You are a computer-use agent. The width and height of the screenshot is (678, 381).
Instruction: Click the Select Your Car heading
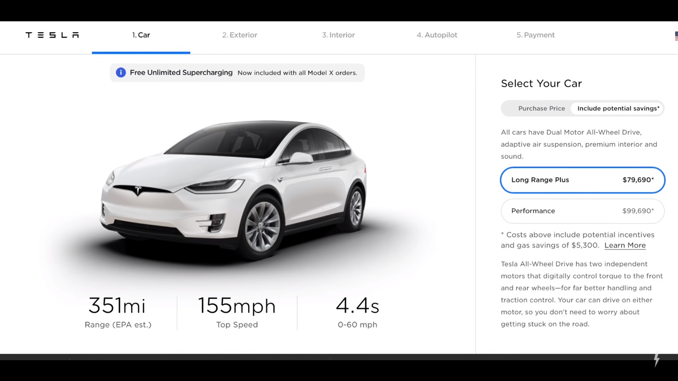(x=541, y=83)
